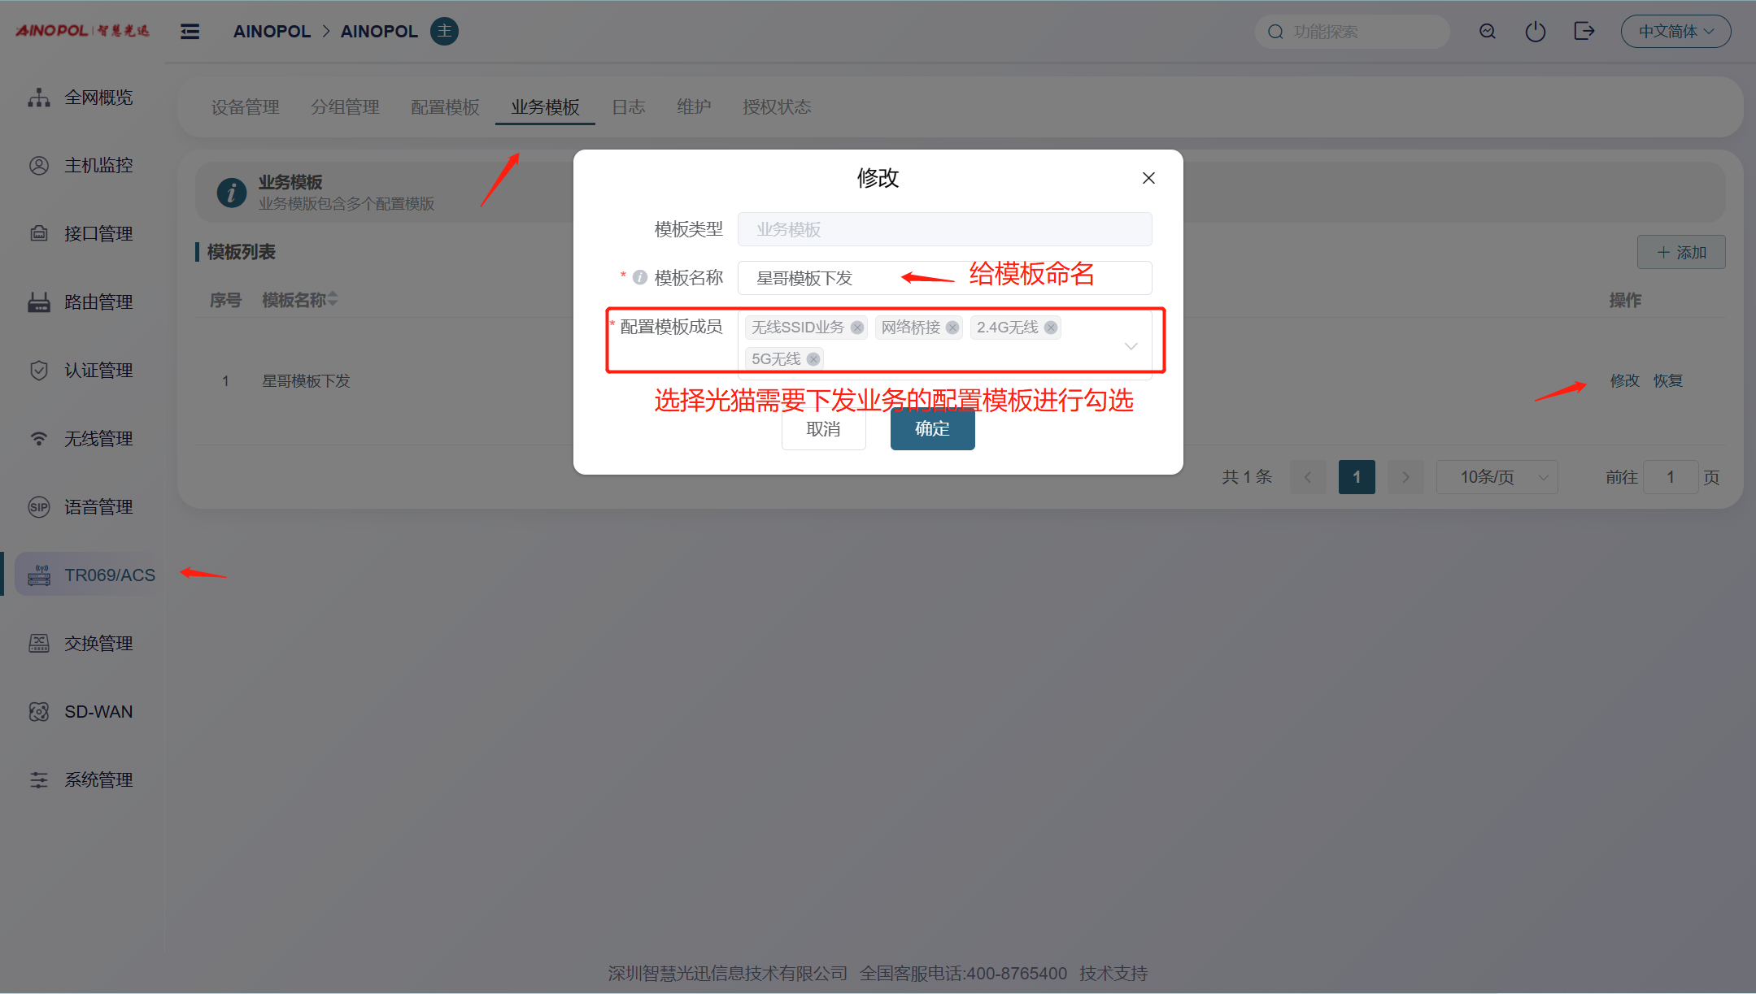Close the 修改 dialog with X
The width and height of the screenshot is (1756, 994).
1148,178
